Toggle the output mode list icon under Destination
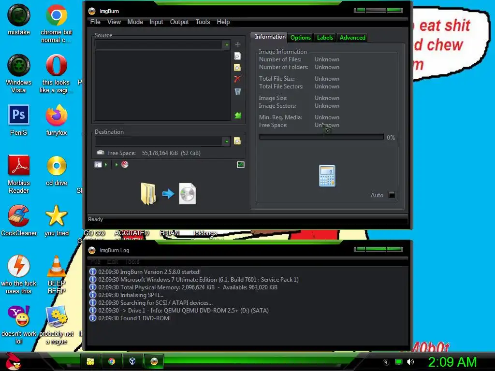Screen dimensions: 495x371 tap(98, 164)
